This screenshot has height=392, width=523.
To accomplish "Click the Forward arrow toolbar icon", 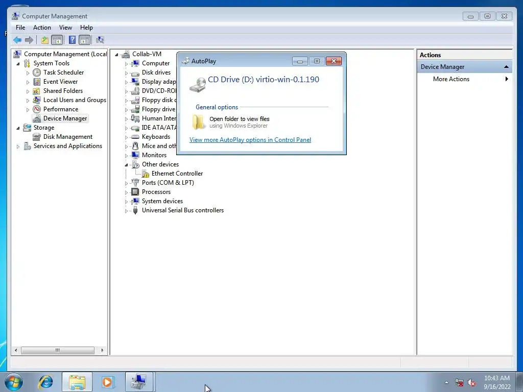I will click(x=29, y=40).
